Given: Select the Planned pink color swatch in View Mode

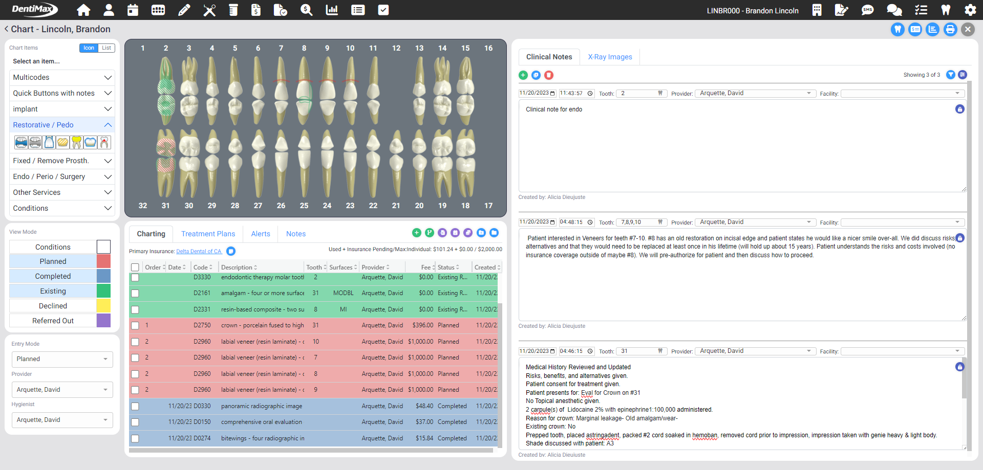Looking at the screenshot, I should coord(103,261).
